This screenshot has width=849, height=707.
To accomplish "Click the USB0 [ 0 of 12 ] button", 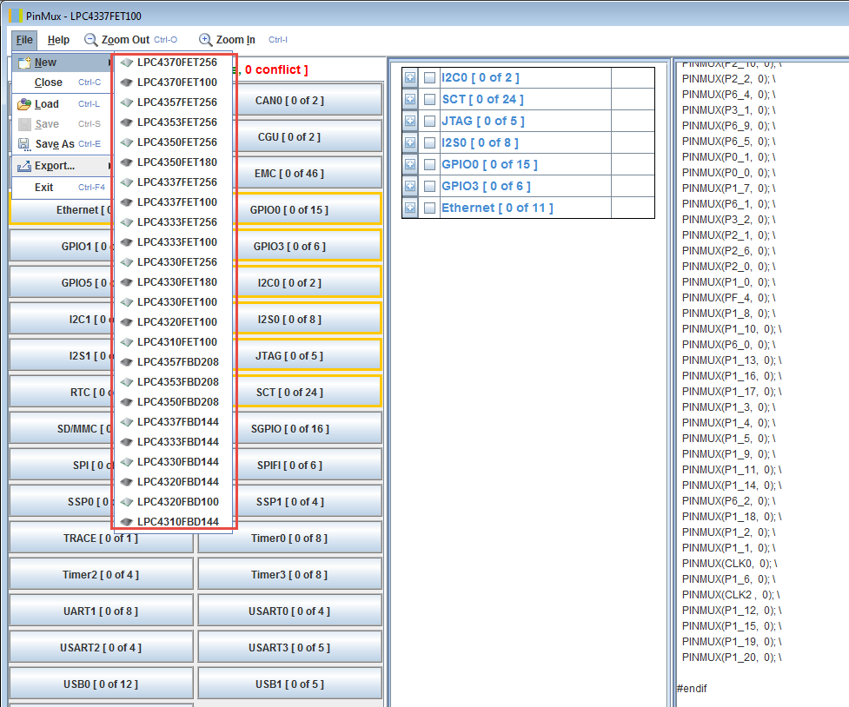I will [x=102, y=684].
